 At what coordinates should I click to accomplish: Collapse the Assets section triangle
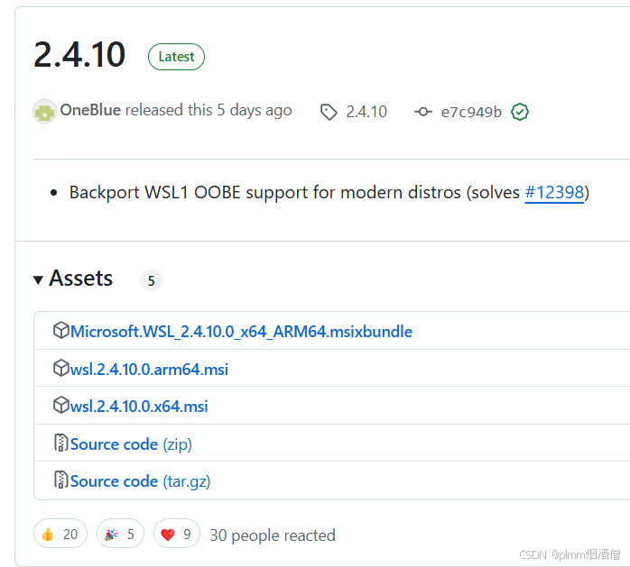(x=38, y=279)
